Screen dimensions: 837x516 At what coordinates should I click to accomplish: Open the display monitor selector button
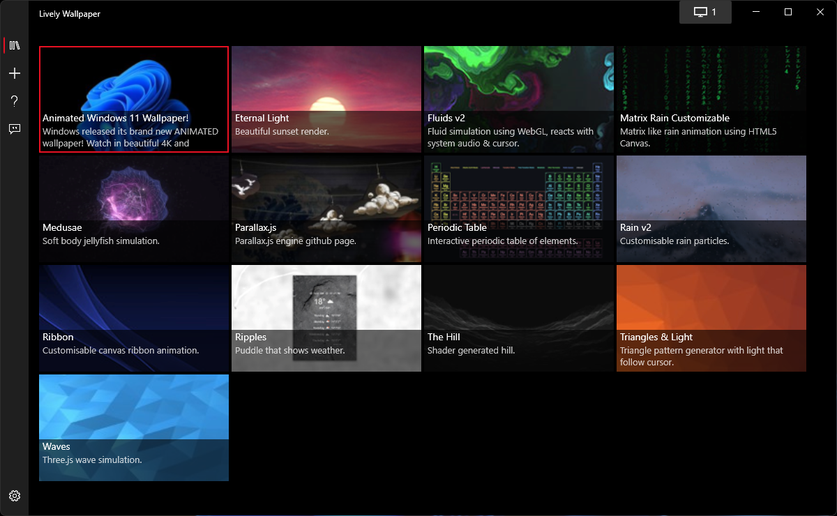coord(705,12)
